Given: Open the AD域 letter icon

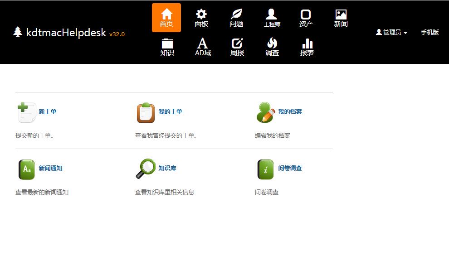Looking at the screenshot, I should pyautogui.click(x=203, y=47).
